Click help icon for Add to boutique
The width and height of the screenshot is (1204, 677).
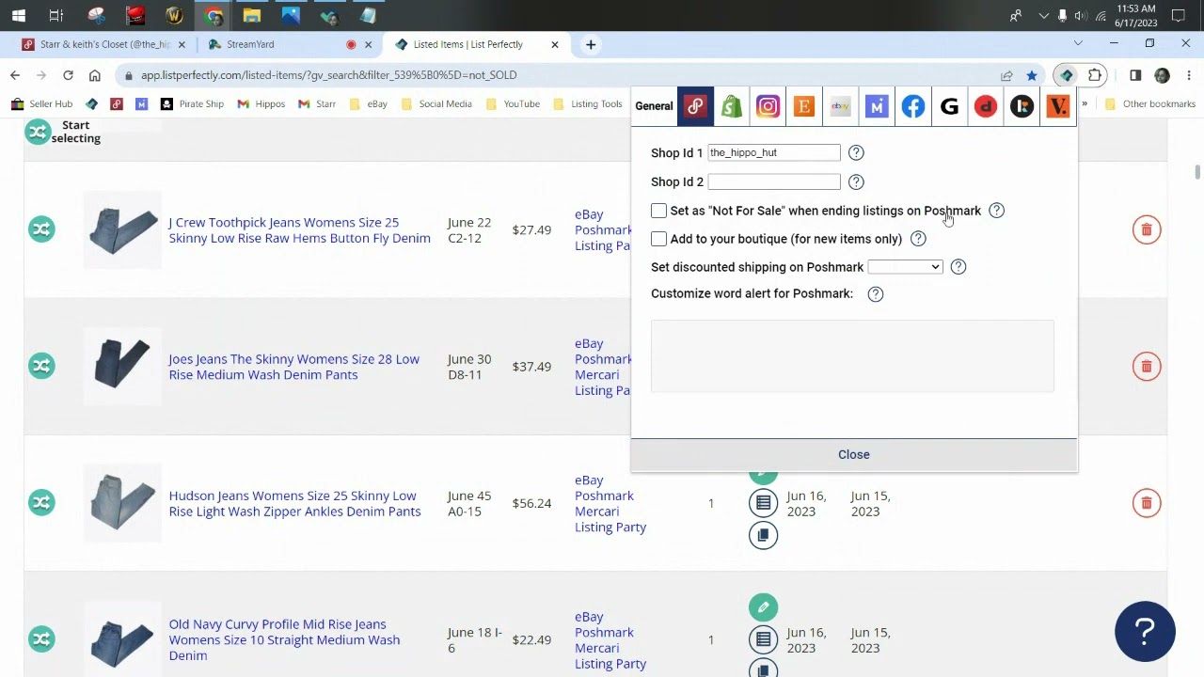pos(918,239)
